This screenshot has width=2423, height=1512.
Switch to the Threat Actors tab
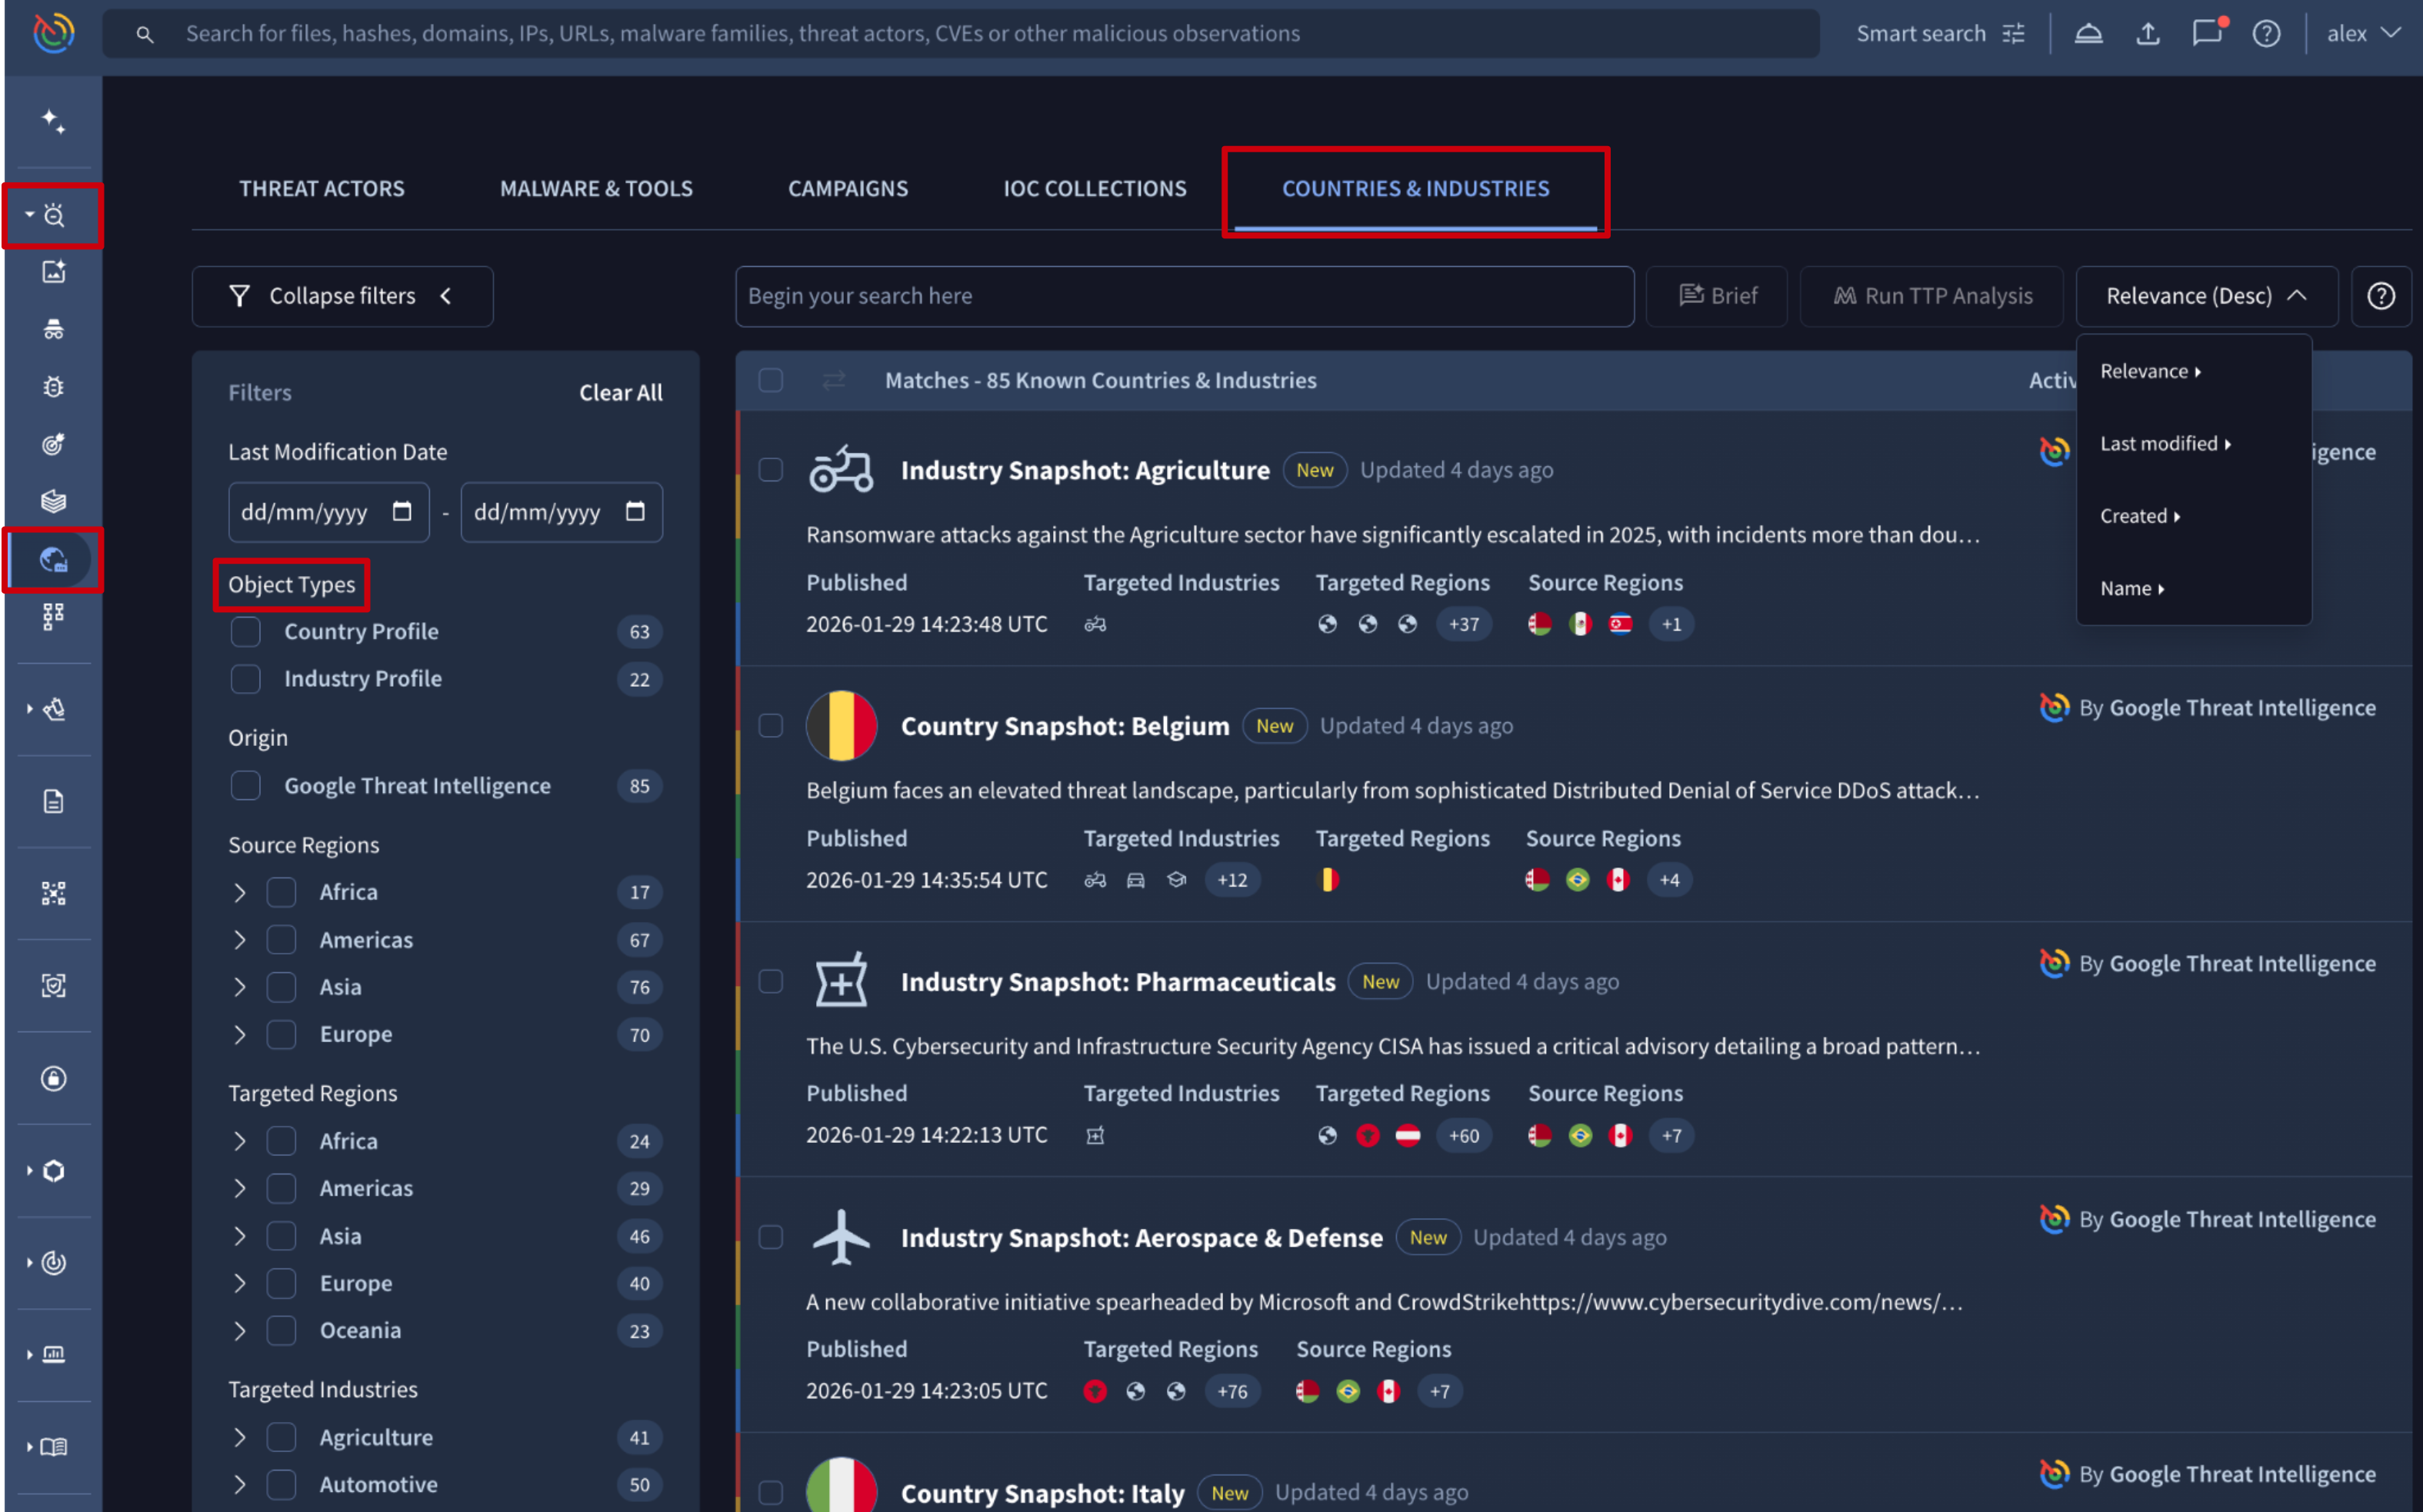pyautogui.click(x=321, y=189)
